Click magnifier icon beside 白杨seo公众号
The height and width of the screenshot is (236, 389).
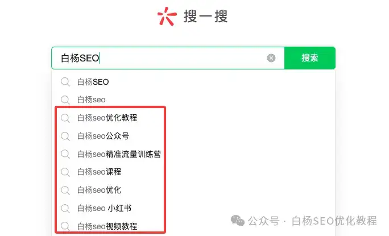(x=65, y=136)
